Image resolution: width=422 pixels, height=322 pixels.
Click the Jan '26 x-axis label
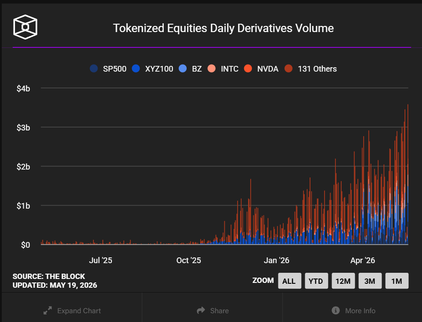276,260
